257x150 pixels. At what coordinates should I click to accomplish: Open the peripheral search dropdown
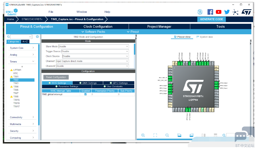pos(30,37)
